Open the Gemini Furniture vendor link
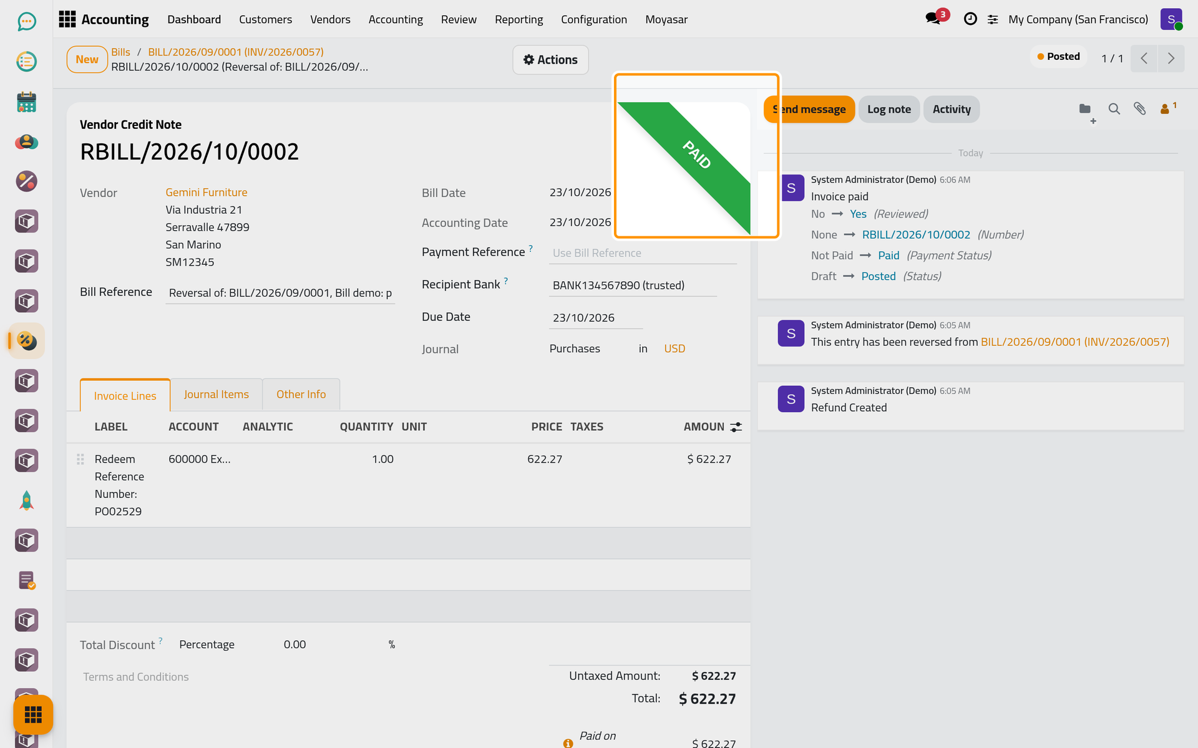Viewport: 1198px width, 748px height. click(x=206, y=193)
